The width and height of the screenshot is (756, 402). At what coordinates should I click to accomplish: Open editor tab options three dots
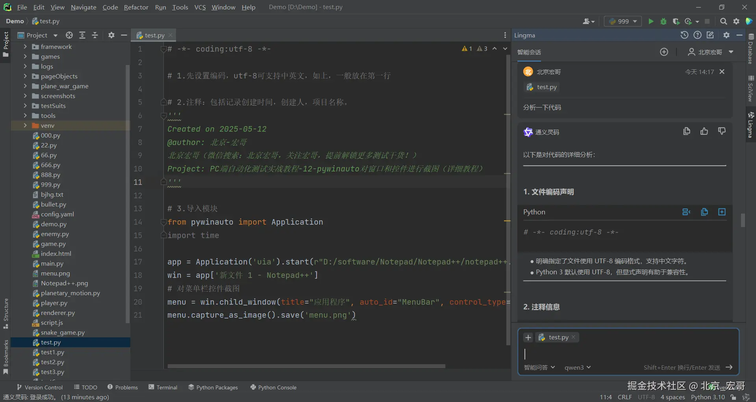click(x=505, y=35)
